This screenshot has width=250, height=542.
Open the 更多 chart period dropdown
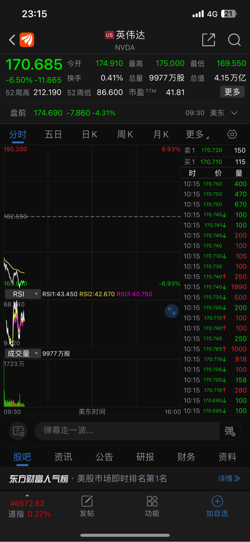click(x=197, y=134)
